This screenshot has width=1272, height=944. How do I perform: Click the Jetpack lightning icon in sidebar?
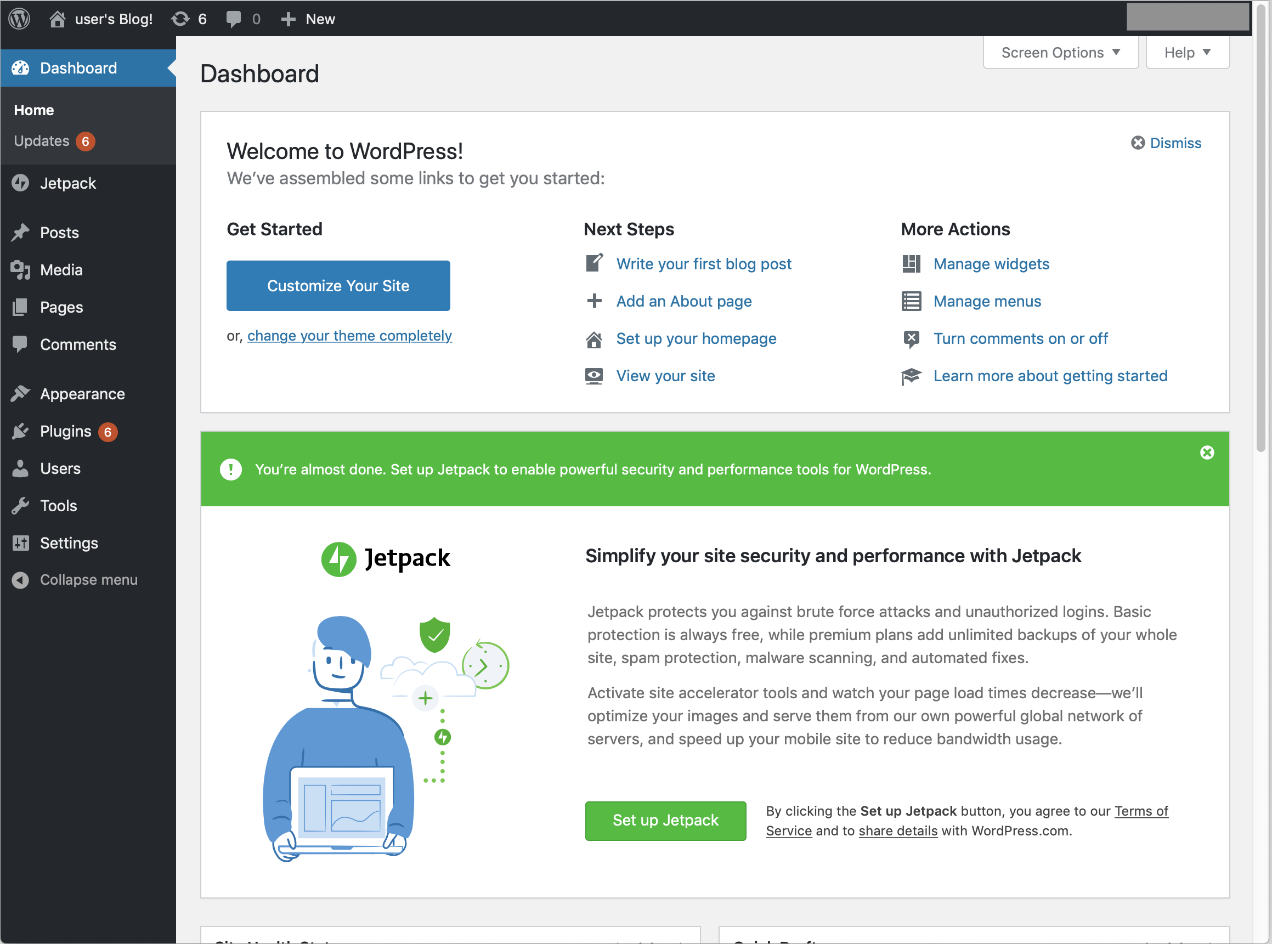pyautogui.click(x=21, y=183)
